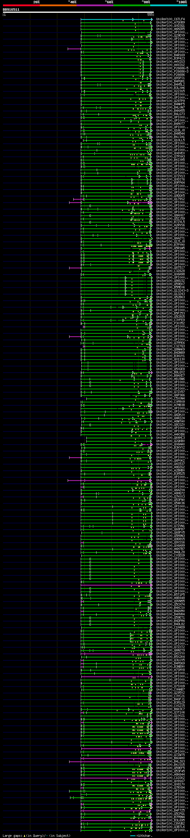Select the UniRef100_C3YFE9 entry
Viewport: 190px width, 838px height.
tap(170, 320)
